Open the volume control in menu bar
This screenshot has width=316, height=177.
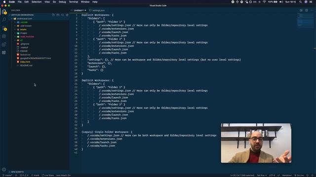point(281,2)
